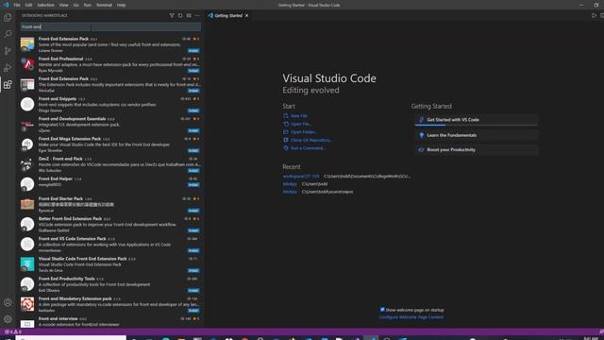604x340 pixels.
Task: Select Front End Mega Extension Pack title
Action: (x=70, y=139)
